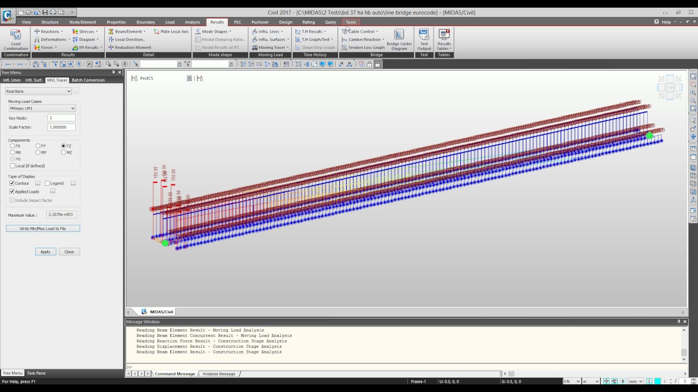Open the Results Tables dropdown

(444, 39)
